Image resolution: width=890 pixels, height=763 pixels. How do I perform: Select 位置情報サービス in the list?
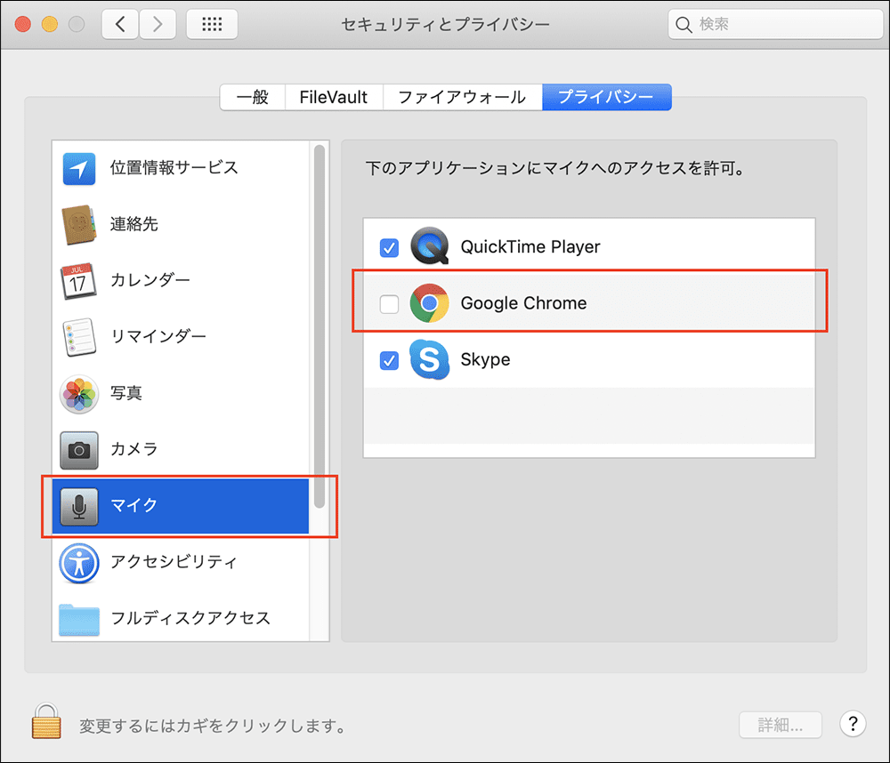pos(181,168)
